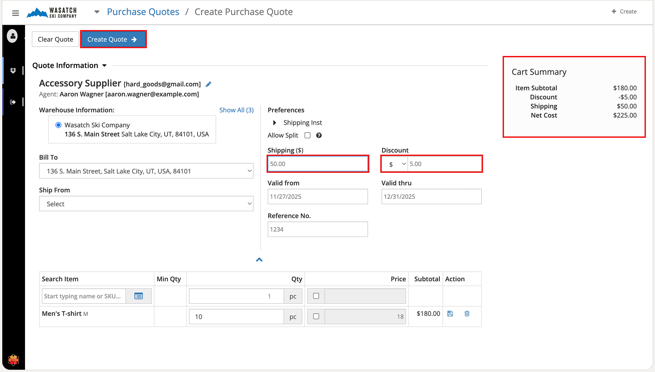Delete the Men's T-shirt row
The height and width of the screenshot is (372, 655).
467,314
